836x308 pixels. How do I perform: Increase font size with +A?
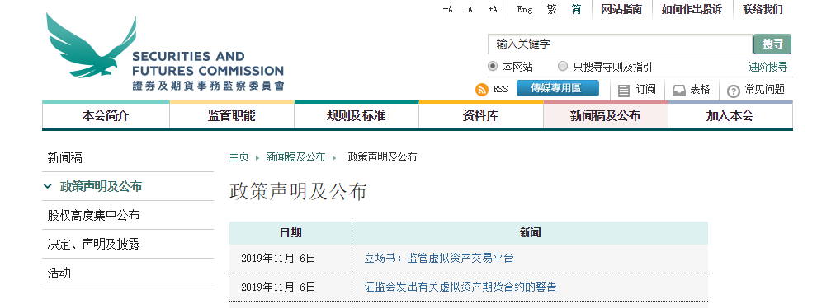tap(493, 10)
